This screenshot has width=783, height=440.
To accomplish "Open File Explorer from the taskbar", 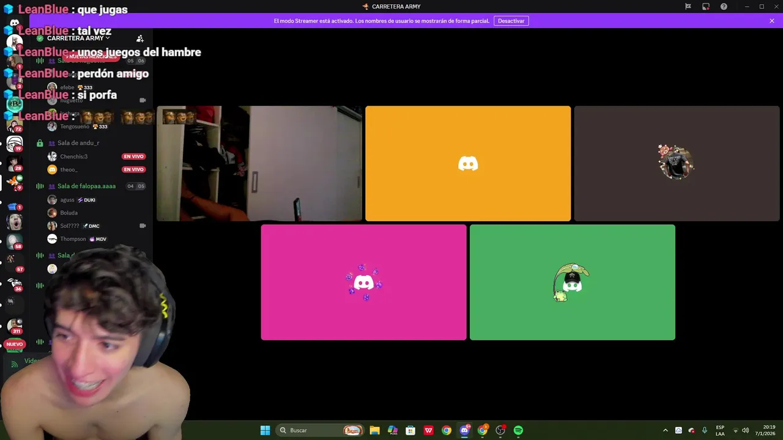I will point(374,430).
